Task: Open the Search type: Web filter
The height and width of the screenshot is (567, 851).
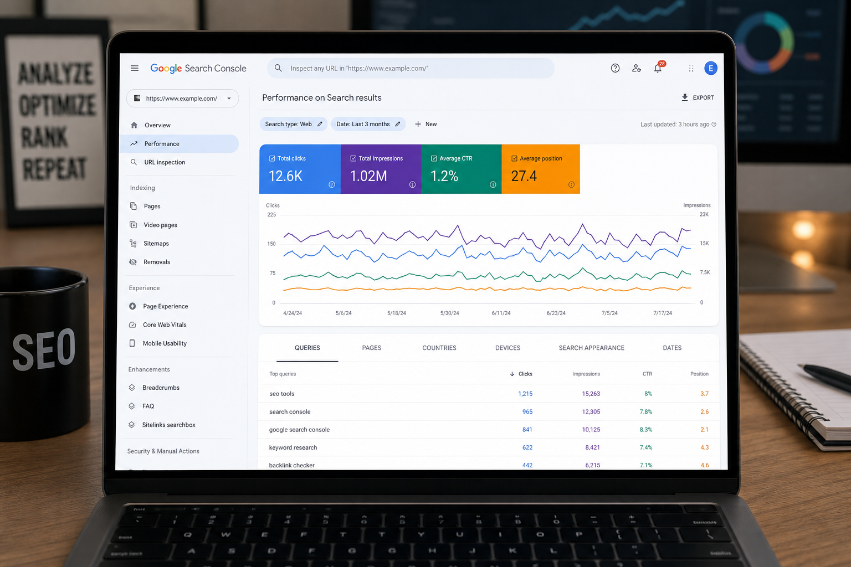Action: click(x=294, y=124)
